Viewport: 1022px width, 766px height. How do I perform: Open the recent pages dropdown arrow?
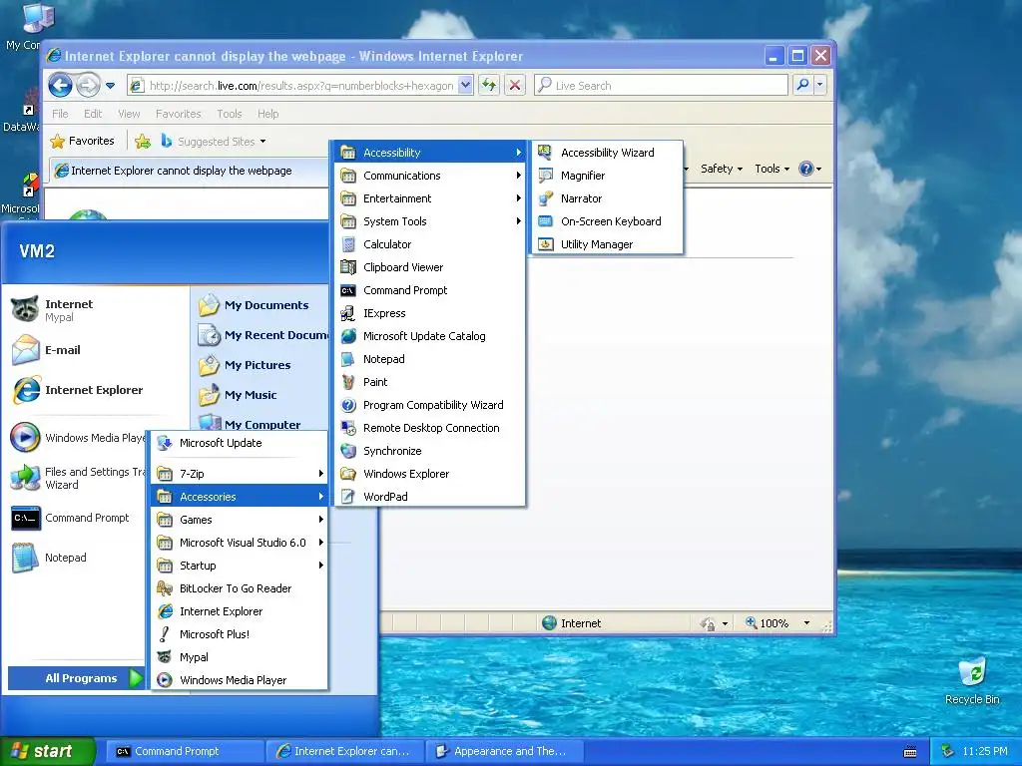tap(110, 86)
